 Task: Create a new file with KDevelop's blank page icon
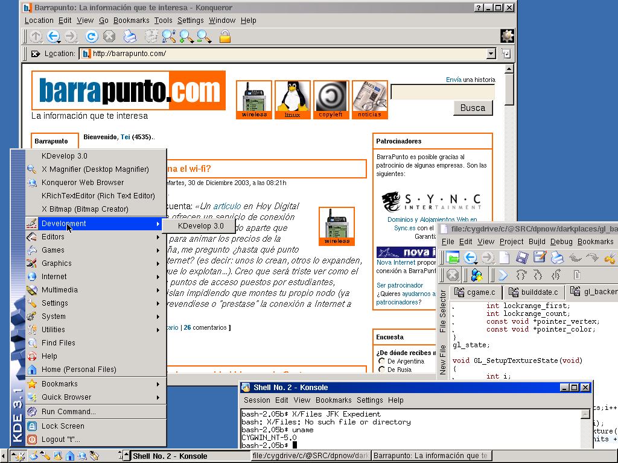pos(505,258)
